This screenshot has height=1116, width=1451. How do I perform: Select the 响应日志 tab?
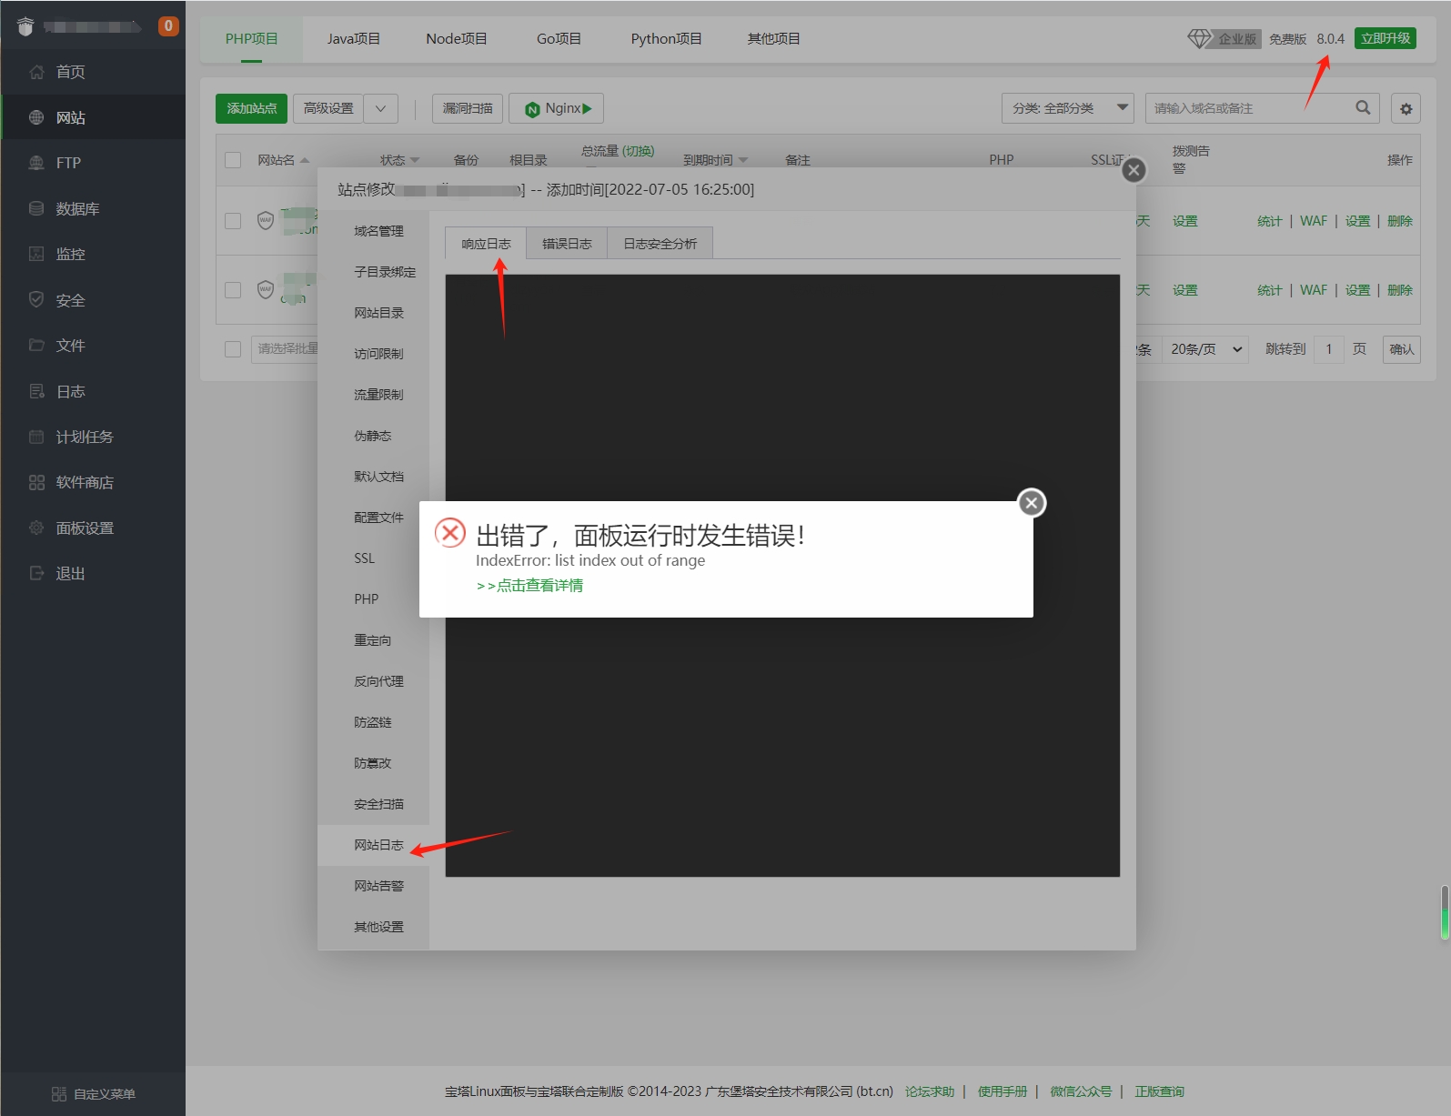pyautogui.click(x=486, y=244)
